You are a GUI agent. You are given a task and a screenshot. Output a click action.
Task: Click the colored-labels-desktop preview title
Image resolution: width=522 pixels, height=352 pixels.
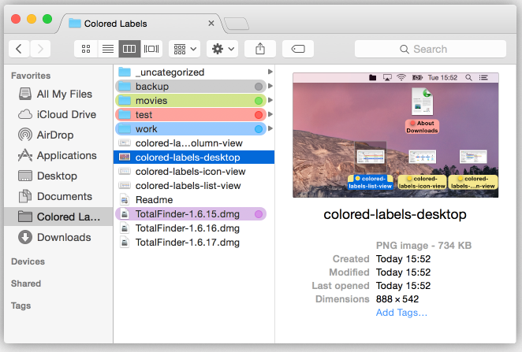pyautogui.click(x=395, y=214)
